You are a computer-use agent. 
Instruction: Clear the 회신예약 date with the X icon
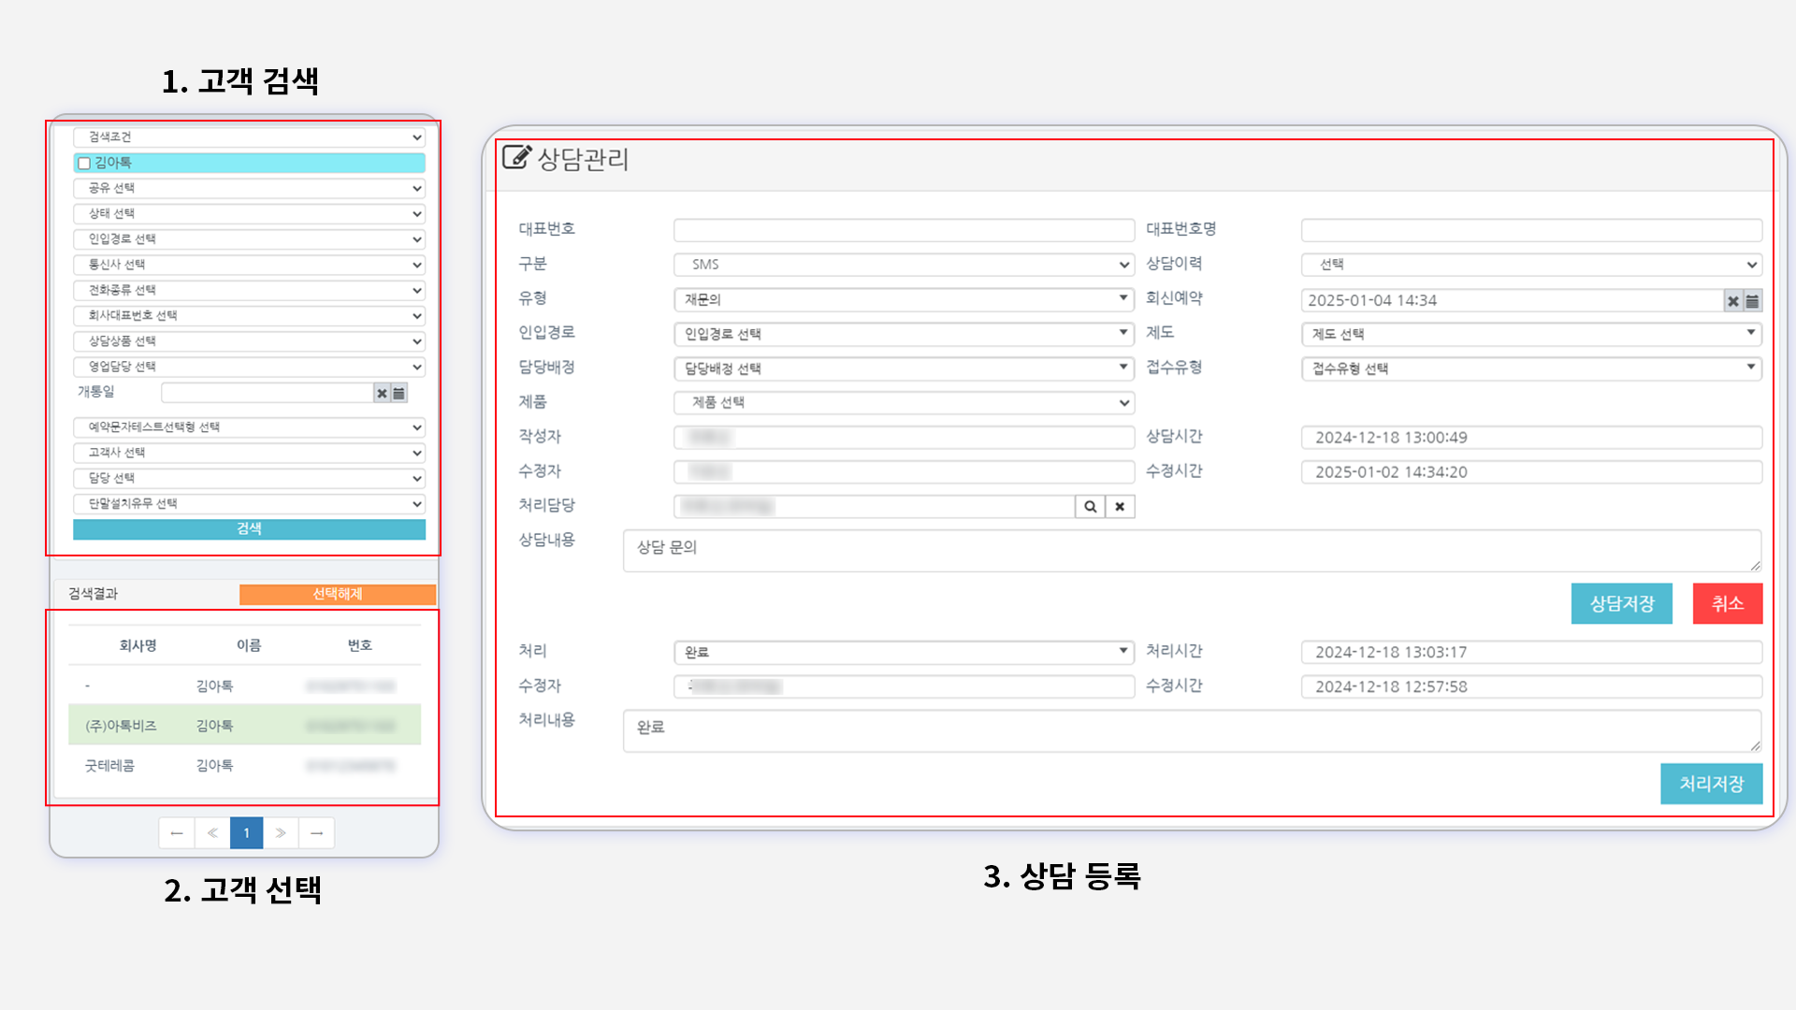pos(1733,301)
